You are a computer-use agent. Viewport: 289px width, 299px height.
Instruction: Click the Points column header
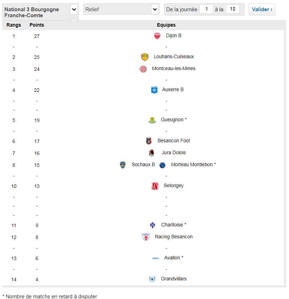pyautogui.click(x=37, y=25)
